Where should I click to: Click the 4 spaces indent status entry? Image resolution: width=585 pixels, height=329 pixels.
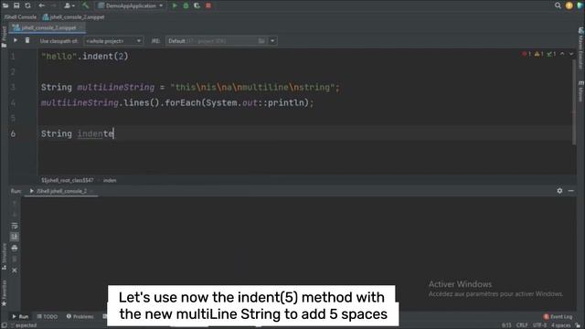[x=560, y=325]
